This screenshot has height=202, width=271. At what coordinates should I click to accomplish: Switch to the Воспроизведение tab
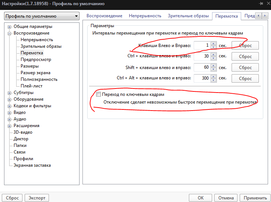[104, 16]
